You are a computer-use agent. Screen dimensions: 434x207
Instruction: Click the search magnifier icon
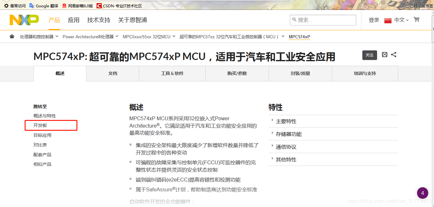click(x=294, y=20)
